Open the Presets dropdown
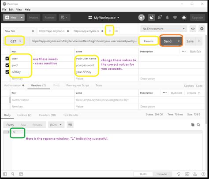Screen dimensions: 209x179 pyautogui.click(x=193, y=93)
